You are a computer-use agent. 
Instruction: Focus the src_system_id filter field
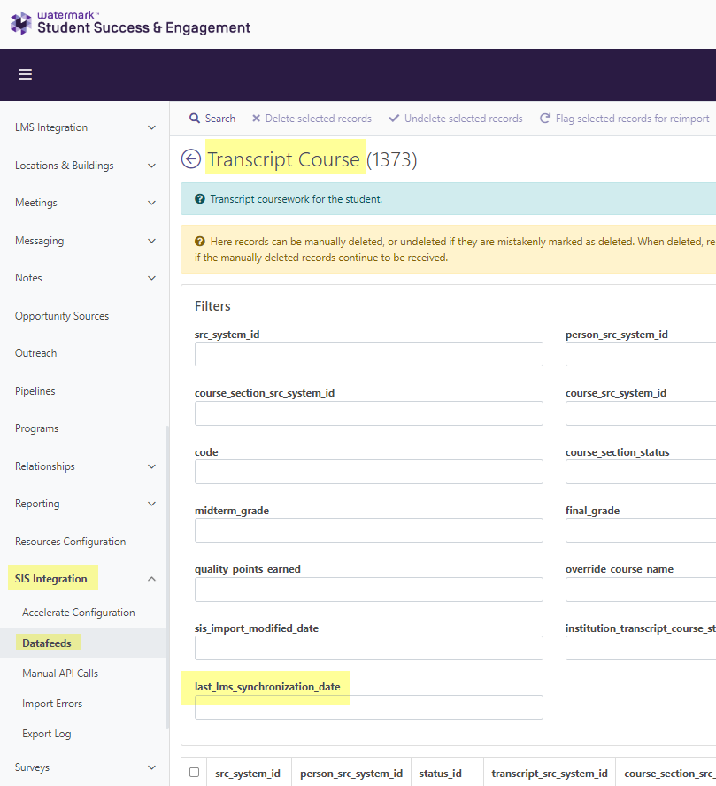[x=369, y=354]
